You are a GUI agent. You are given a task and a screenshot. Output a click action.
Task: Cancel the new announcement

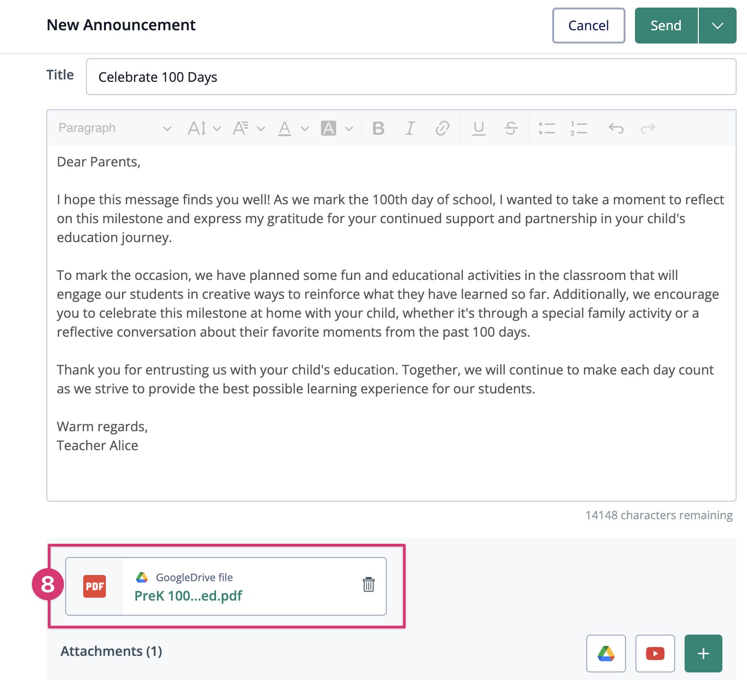click(588, 26)
